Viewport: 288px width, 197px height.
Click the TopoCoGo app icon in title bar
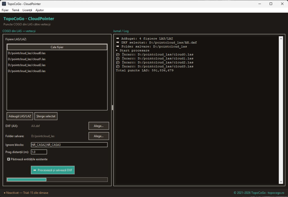pos(4,4)
